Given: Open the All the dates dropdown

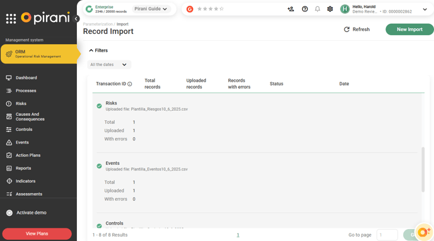Looking at the screenshot, I should pyautogui.click(x=108, y=65).
